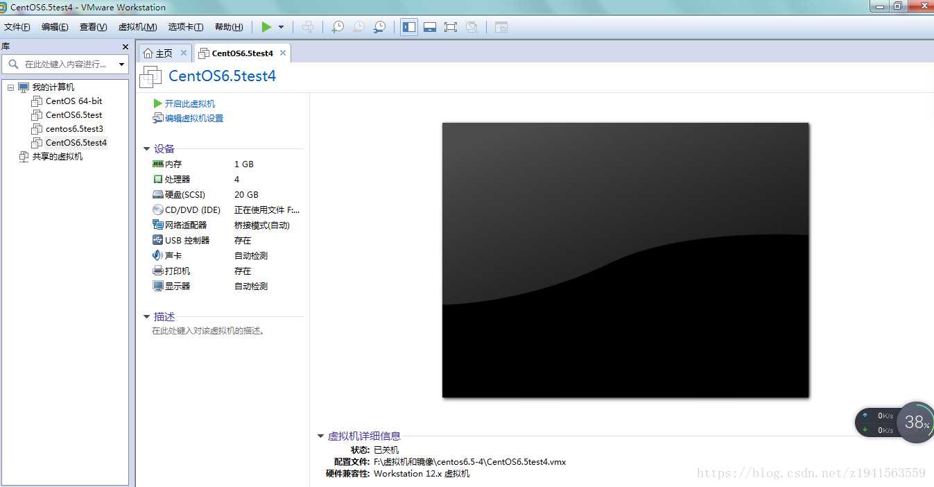The image size is (934, 487).
Task: Click the Workstation 12.x 虚拟机 compatibility text
Action: [422, 474]
